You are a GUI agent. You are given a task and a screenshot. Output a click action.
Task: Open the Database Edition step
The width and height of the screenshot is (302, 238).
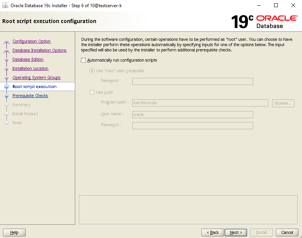[28, 59]
